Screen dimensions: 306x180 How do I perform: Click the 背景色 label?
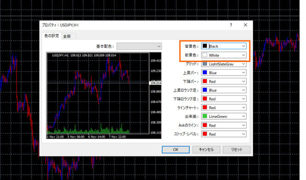pos(191,46)
